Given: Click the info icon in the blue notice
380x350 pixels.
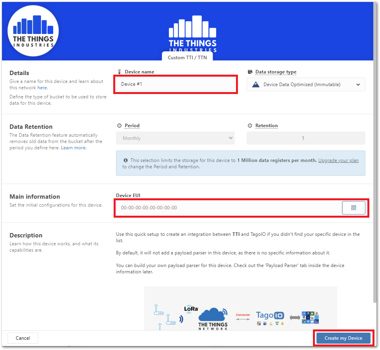Looking at the screenshot, I should [x=125, y=160].
